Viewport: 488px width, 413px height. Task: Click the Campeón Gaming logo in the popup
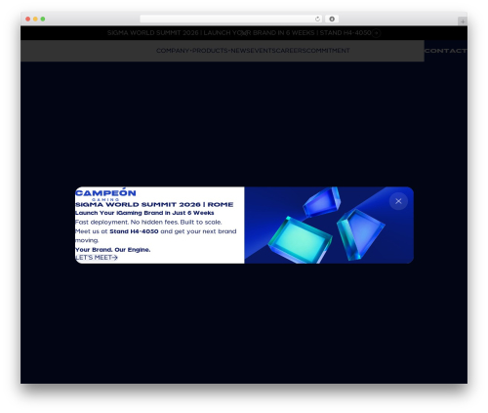point(105,194)
